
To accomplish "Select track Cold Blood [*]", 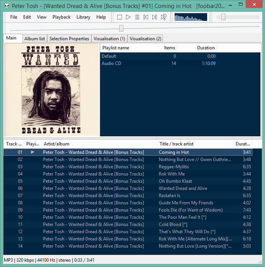I will click(x=128, y=224).
